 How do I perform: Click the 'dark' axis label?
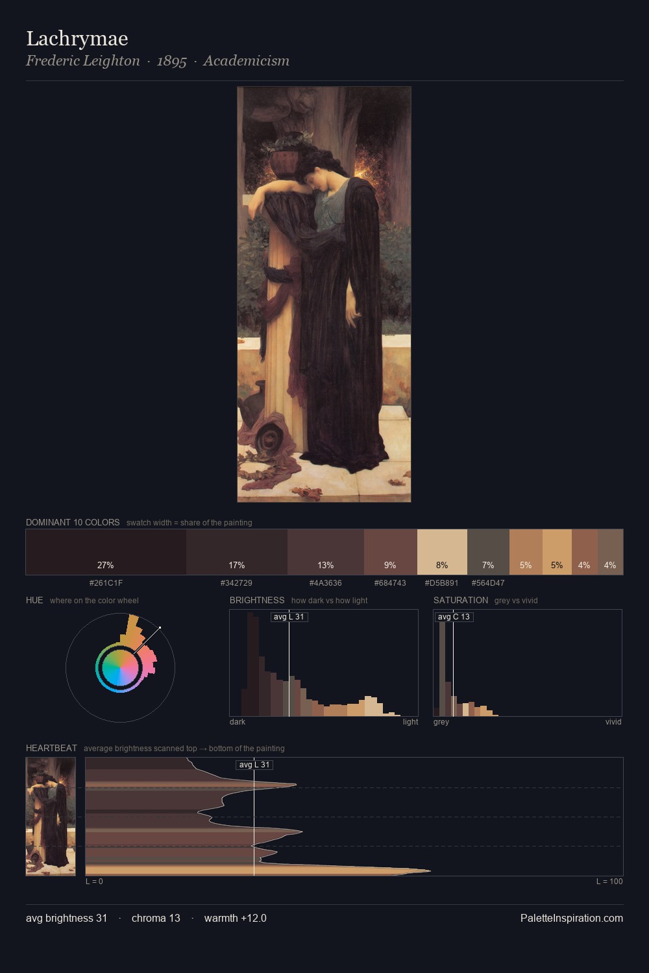point(238,722)
